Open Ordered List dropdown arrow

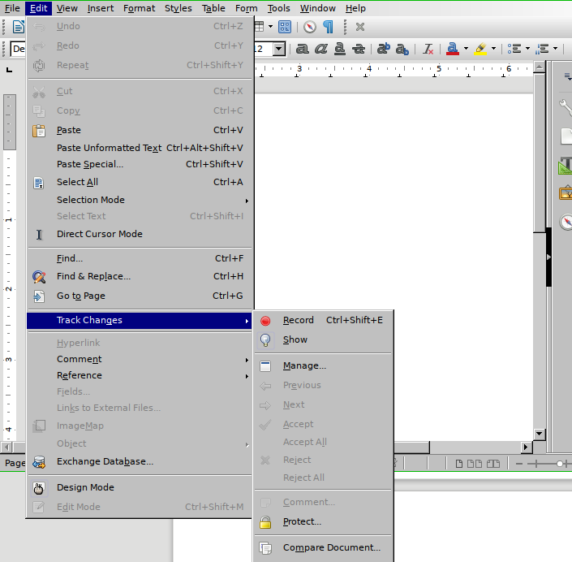pos(555,49)
